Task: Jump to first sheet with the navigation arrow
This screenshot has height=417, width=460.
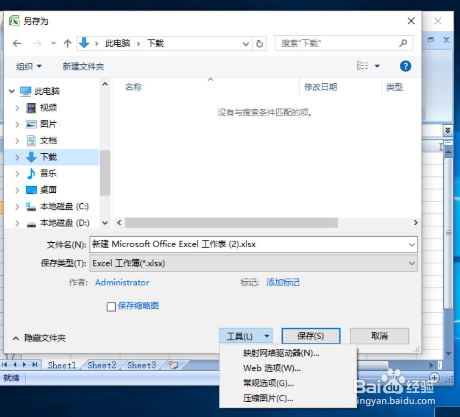Action: point(6,365)
